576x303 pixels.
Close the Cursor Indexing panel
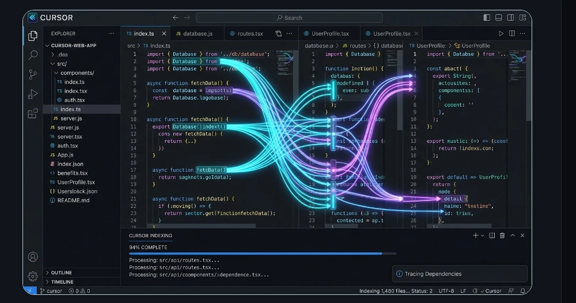point(522,236)
